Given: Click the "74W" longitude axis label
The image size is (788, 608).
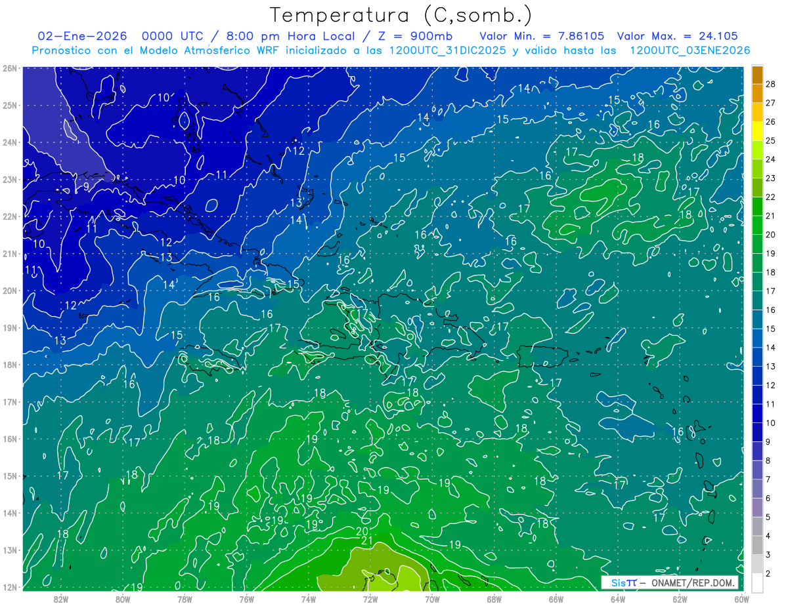Looking at the screenshot, I should pyautogui.click(x=309, y=598).
